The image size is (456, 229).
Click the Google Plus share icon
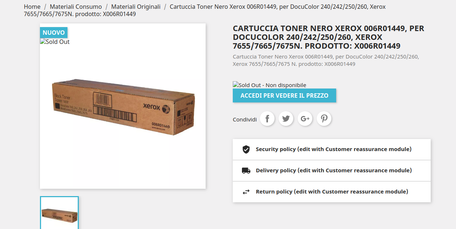point(305,119)
